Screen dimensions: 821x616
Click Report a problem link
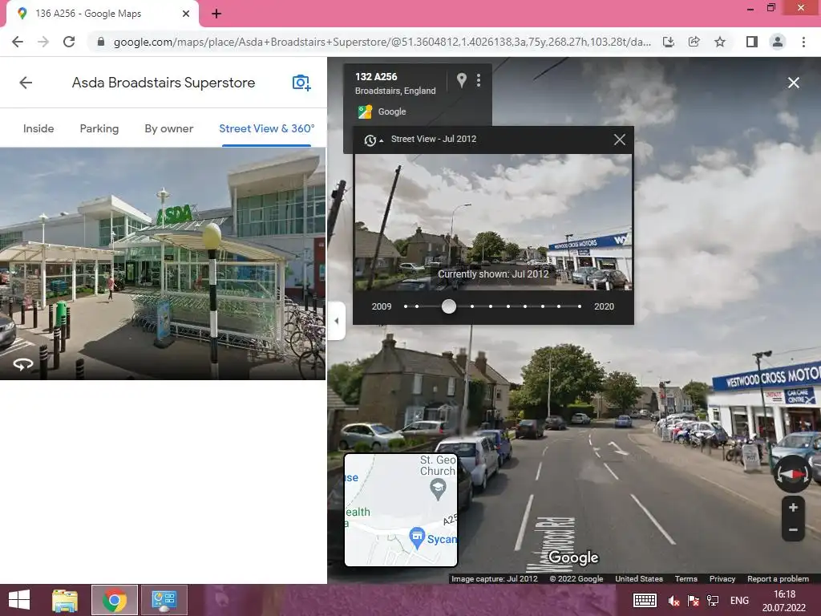pos(778,579)
